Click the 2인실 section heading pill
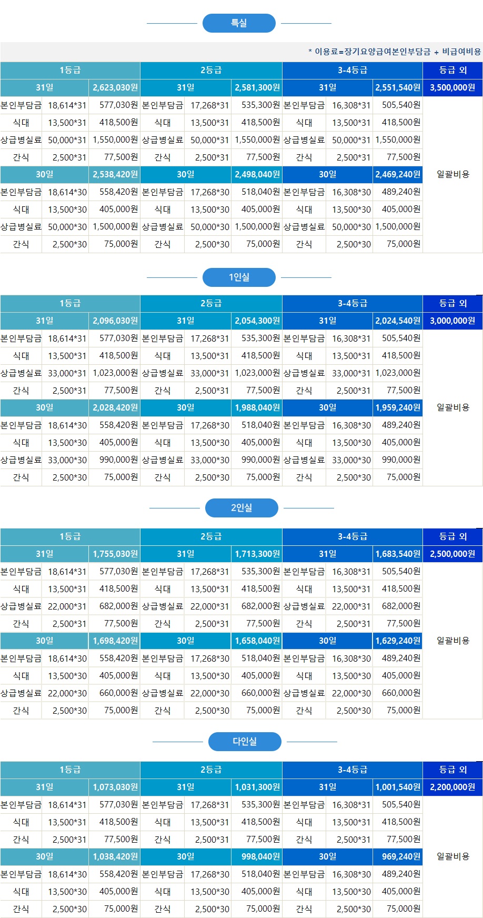This screenshot has height=918, width=483. pyautogui.click(x=241, y=508)
